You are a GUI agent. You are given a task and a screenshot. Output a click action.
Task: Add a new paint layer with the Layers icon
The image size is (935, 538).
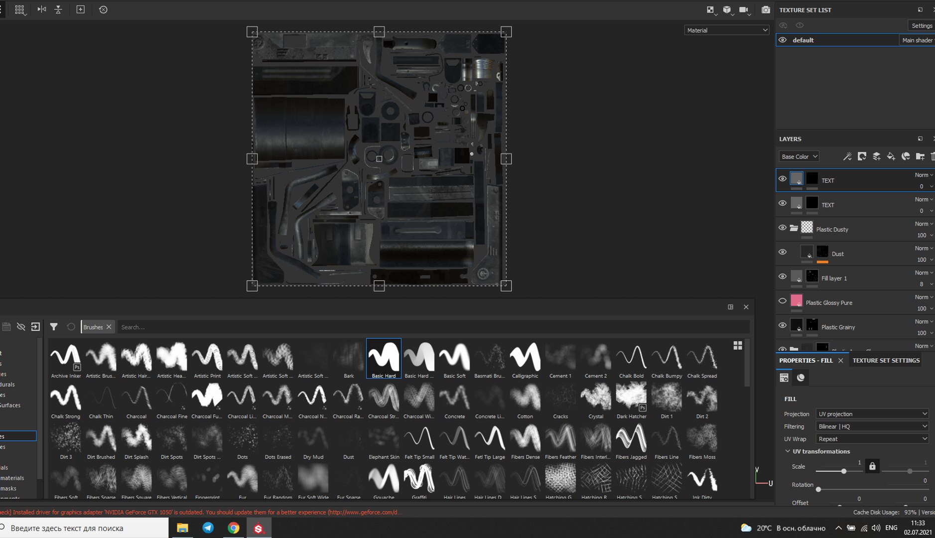[x=876, y=156]
